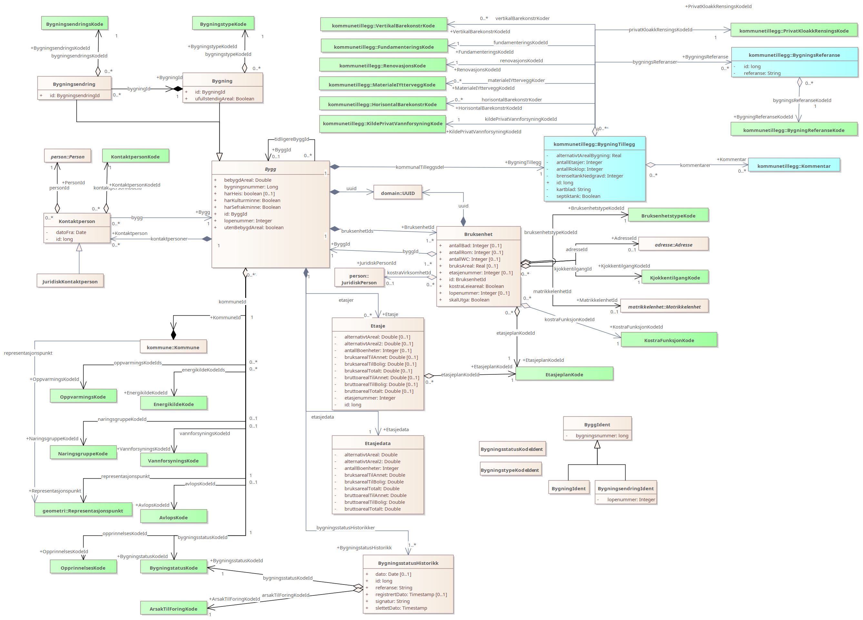
Task: Click the kommunalTilleggsdel association label
Action: pyautogui.click(x=419, y=167)
